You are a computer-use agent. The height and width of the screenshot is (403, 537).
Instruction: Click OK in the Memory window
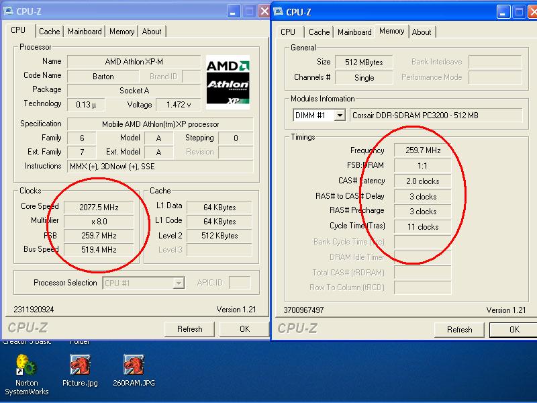[x=514, y=330]
